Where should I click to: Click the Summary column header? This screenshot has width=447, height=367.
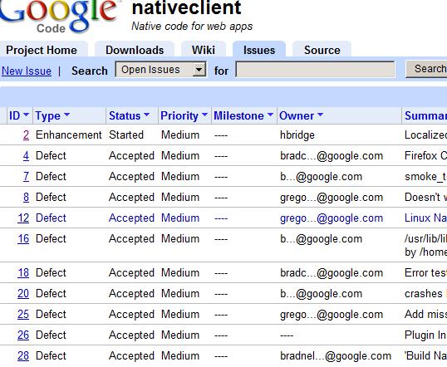pos(425,115)
